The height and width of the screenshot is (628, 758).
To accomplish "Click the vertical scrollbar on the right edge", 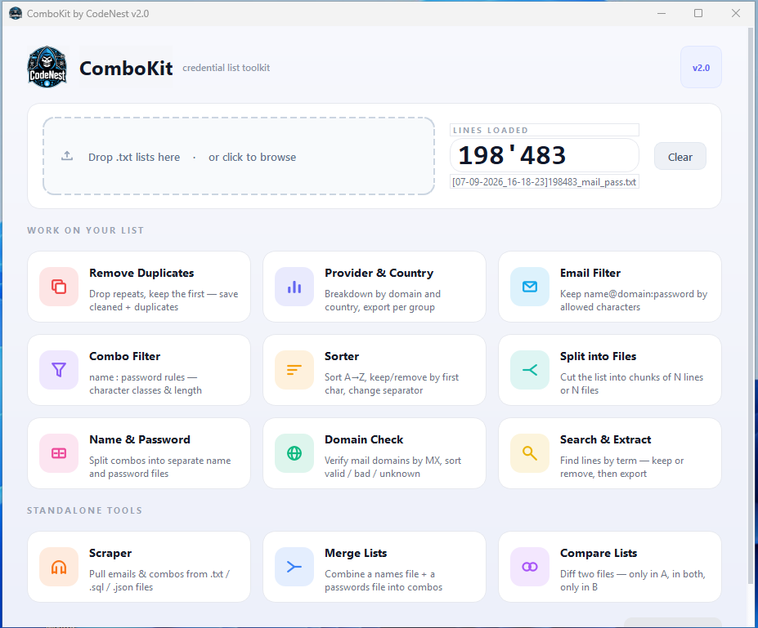I will pyautogui.click(x=751, y=305).
